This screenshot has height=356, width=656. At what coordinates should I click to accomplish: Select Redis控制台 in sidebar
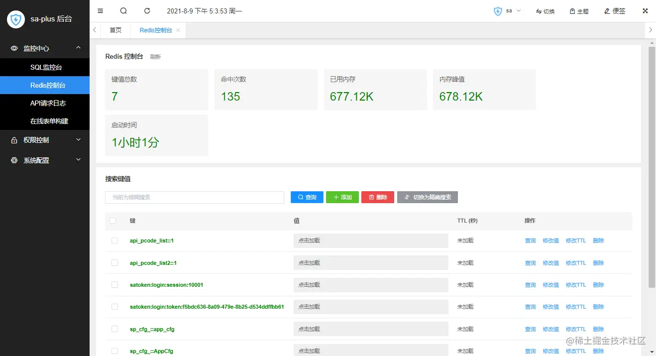click(x=45, y=85)
